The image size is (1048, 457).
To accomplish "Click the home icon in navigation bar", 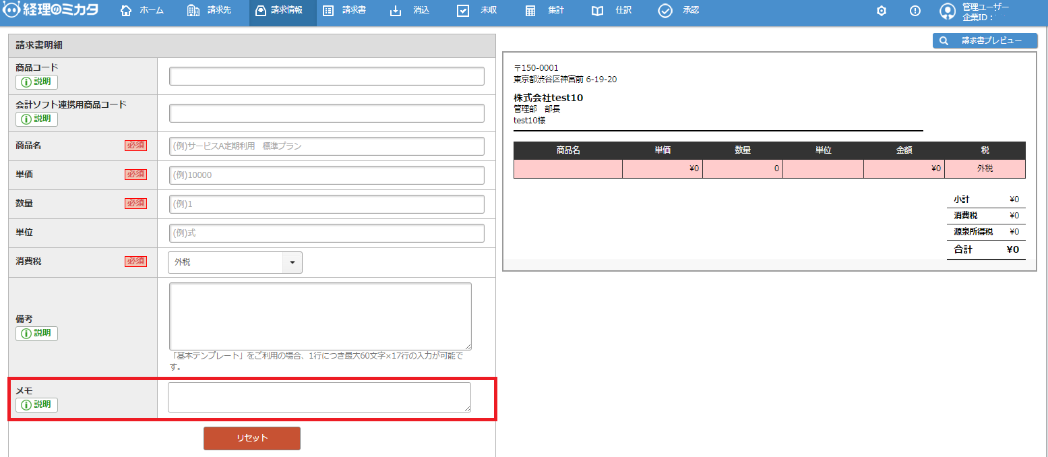I will [125, 11].
